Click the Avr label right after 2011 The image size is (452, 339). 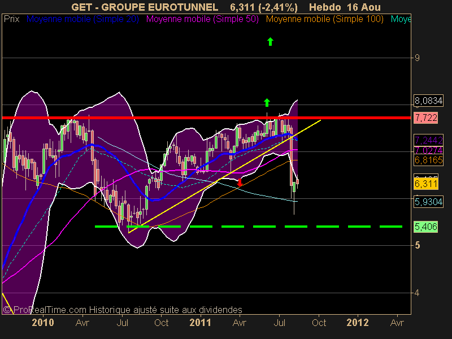[240, 322]
